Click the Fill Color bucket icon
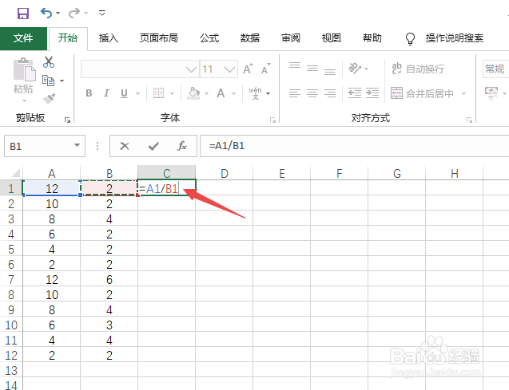509x390 pixels. pyautogui.click(x=193, y=93)
